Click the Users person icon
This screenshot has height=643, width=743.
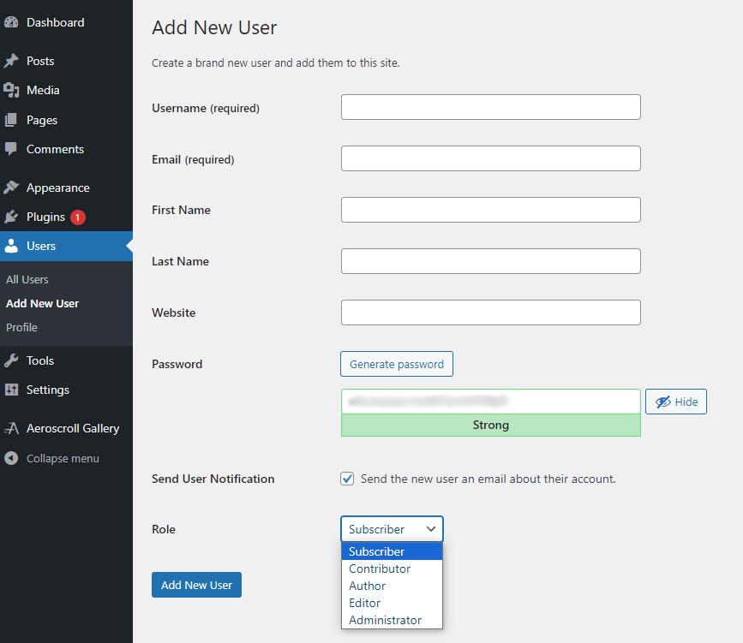point(11,246)
